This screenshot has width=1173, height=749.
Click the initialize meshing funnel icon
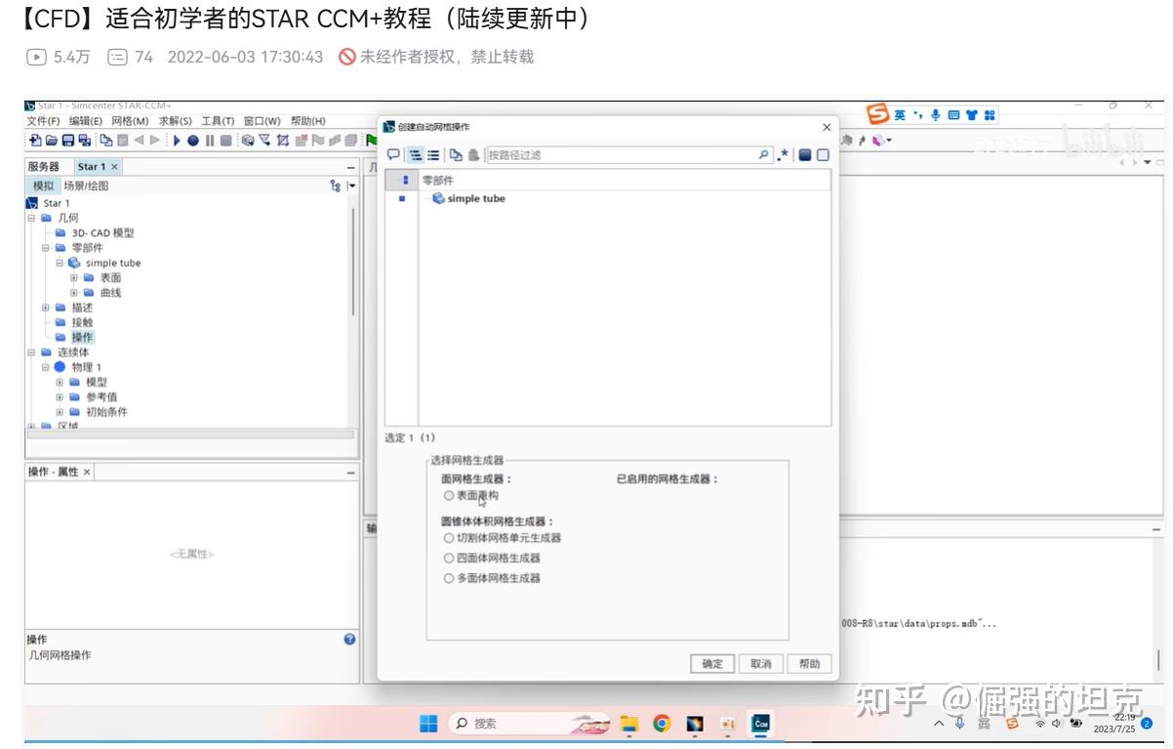pyautogui.click(x=264, y=141)
